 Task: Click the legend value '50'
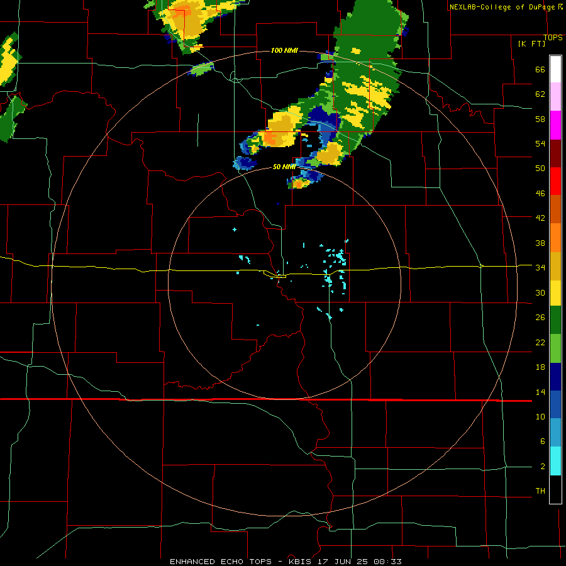tap(540, 169)
